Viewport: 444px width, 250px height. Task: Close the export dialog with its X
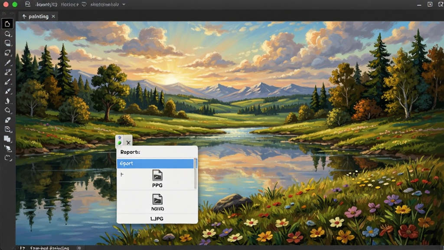(x=128, y=142)
